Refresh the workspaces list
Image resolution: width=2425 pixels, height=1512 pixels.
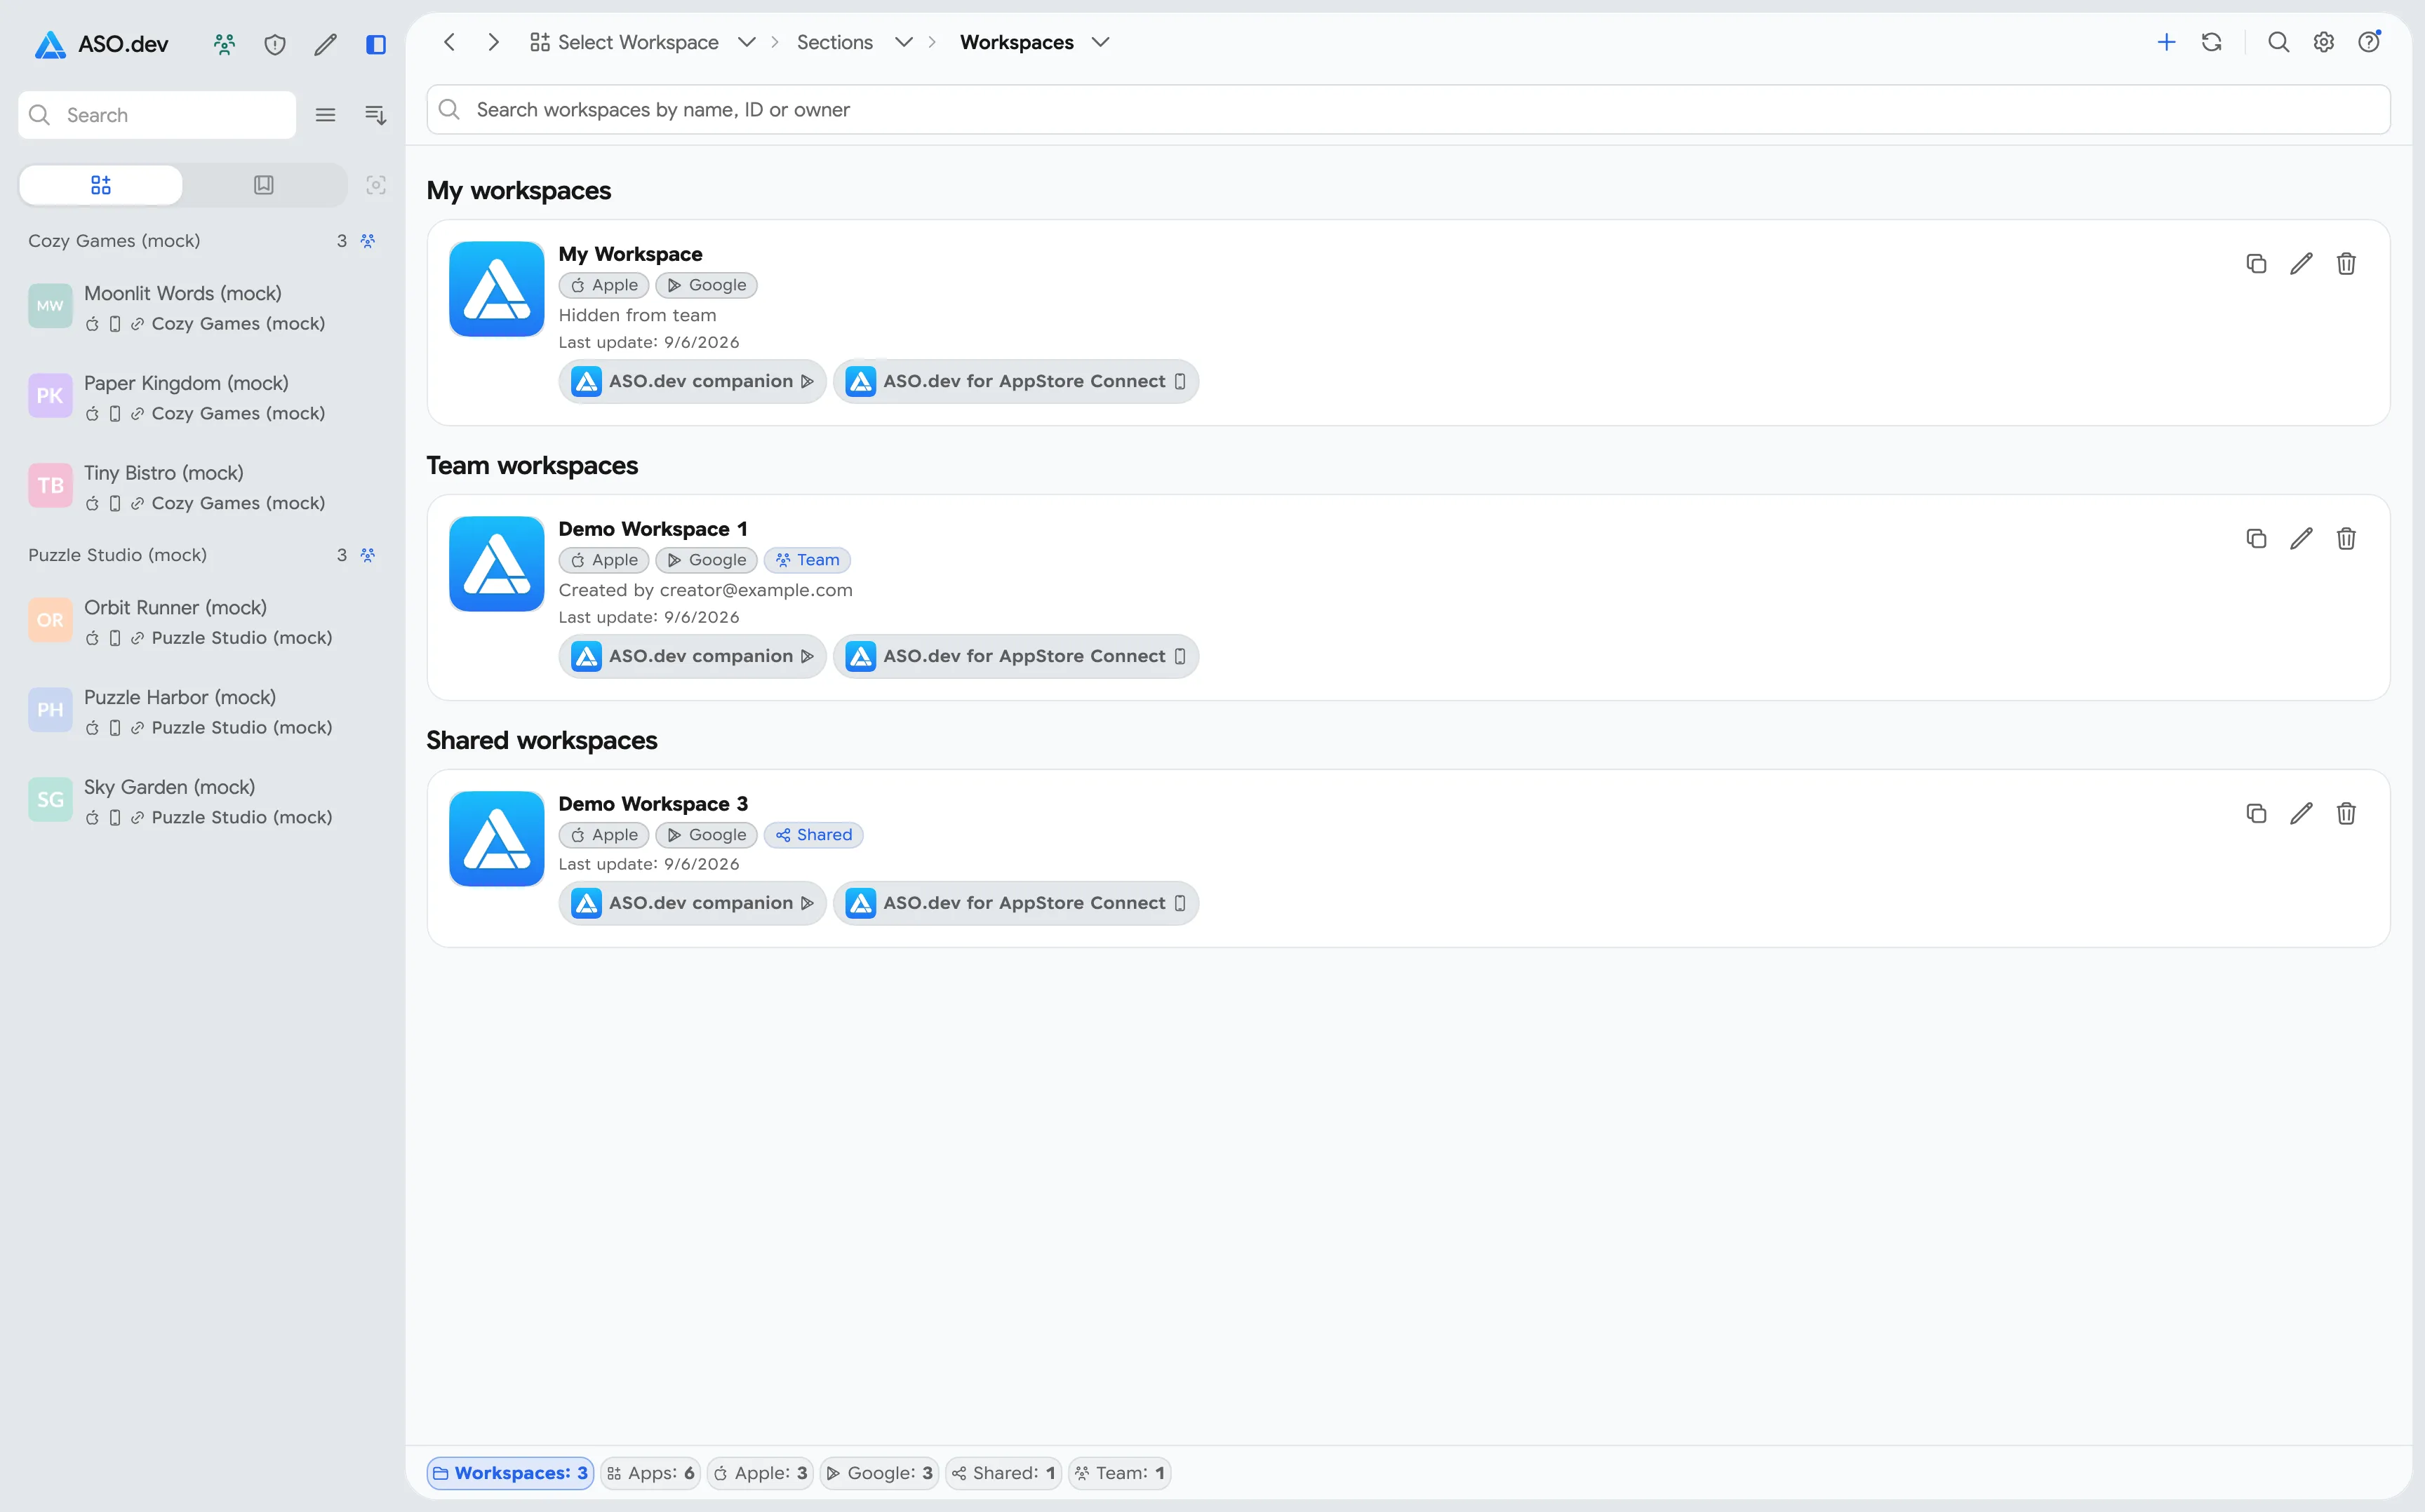(x=2212, y=42)
